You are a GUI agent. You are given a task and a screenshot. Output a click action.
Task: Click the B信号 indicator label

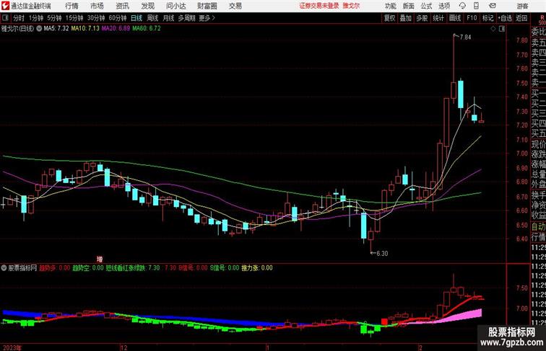point(194,268)
